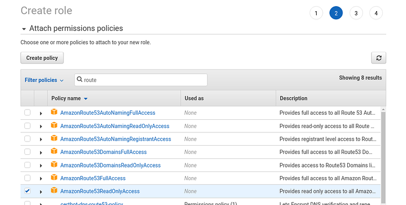
Task: Expand the AmazonRoute53FullAccess row details
Action: click(x=41, y=179)
